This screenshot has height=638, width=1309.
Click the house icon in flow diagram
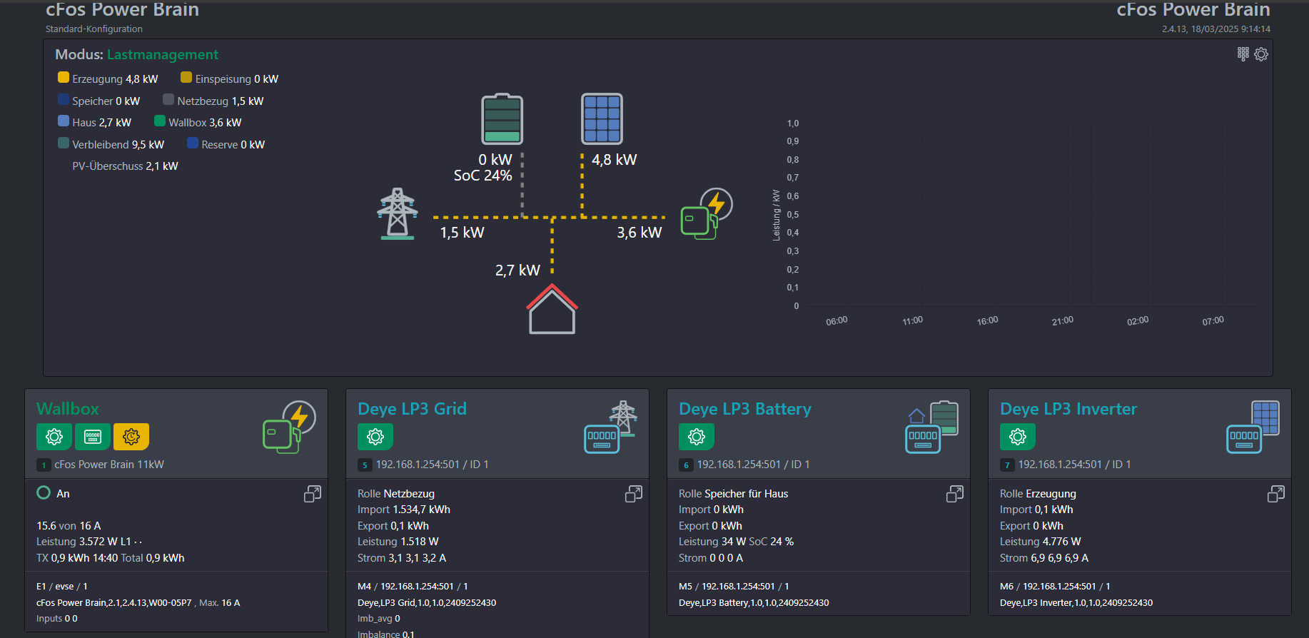click(x=552, y=309)
